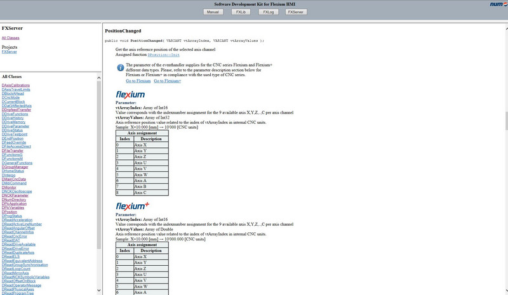Jump to the Go to Flexium+ section
Screen dimensions: 508x295
167,81
